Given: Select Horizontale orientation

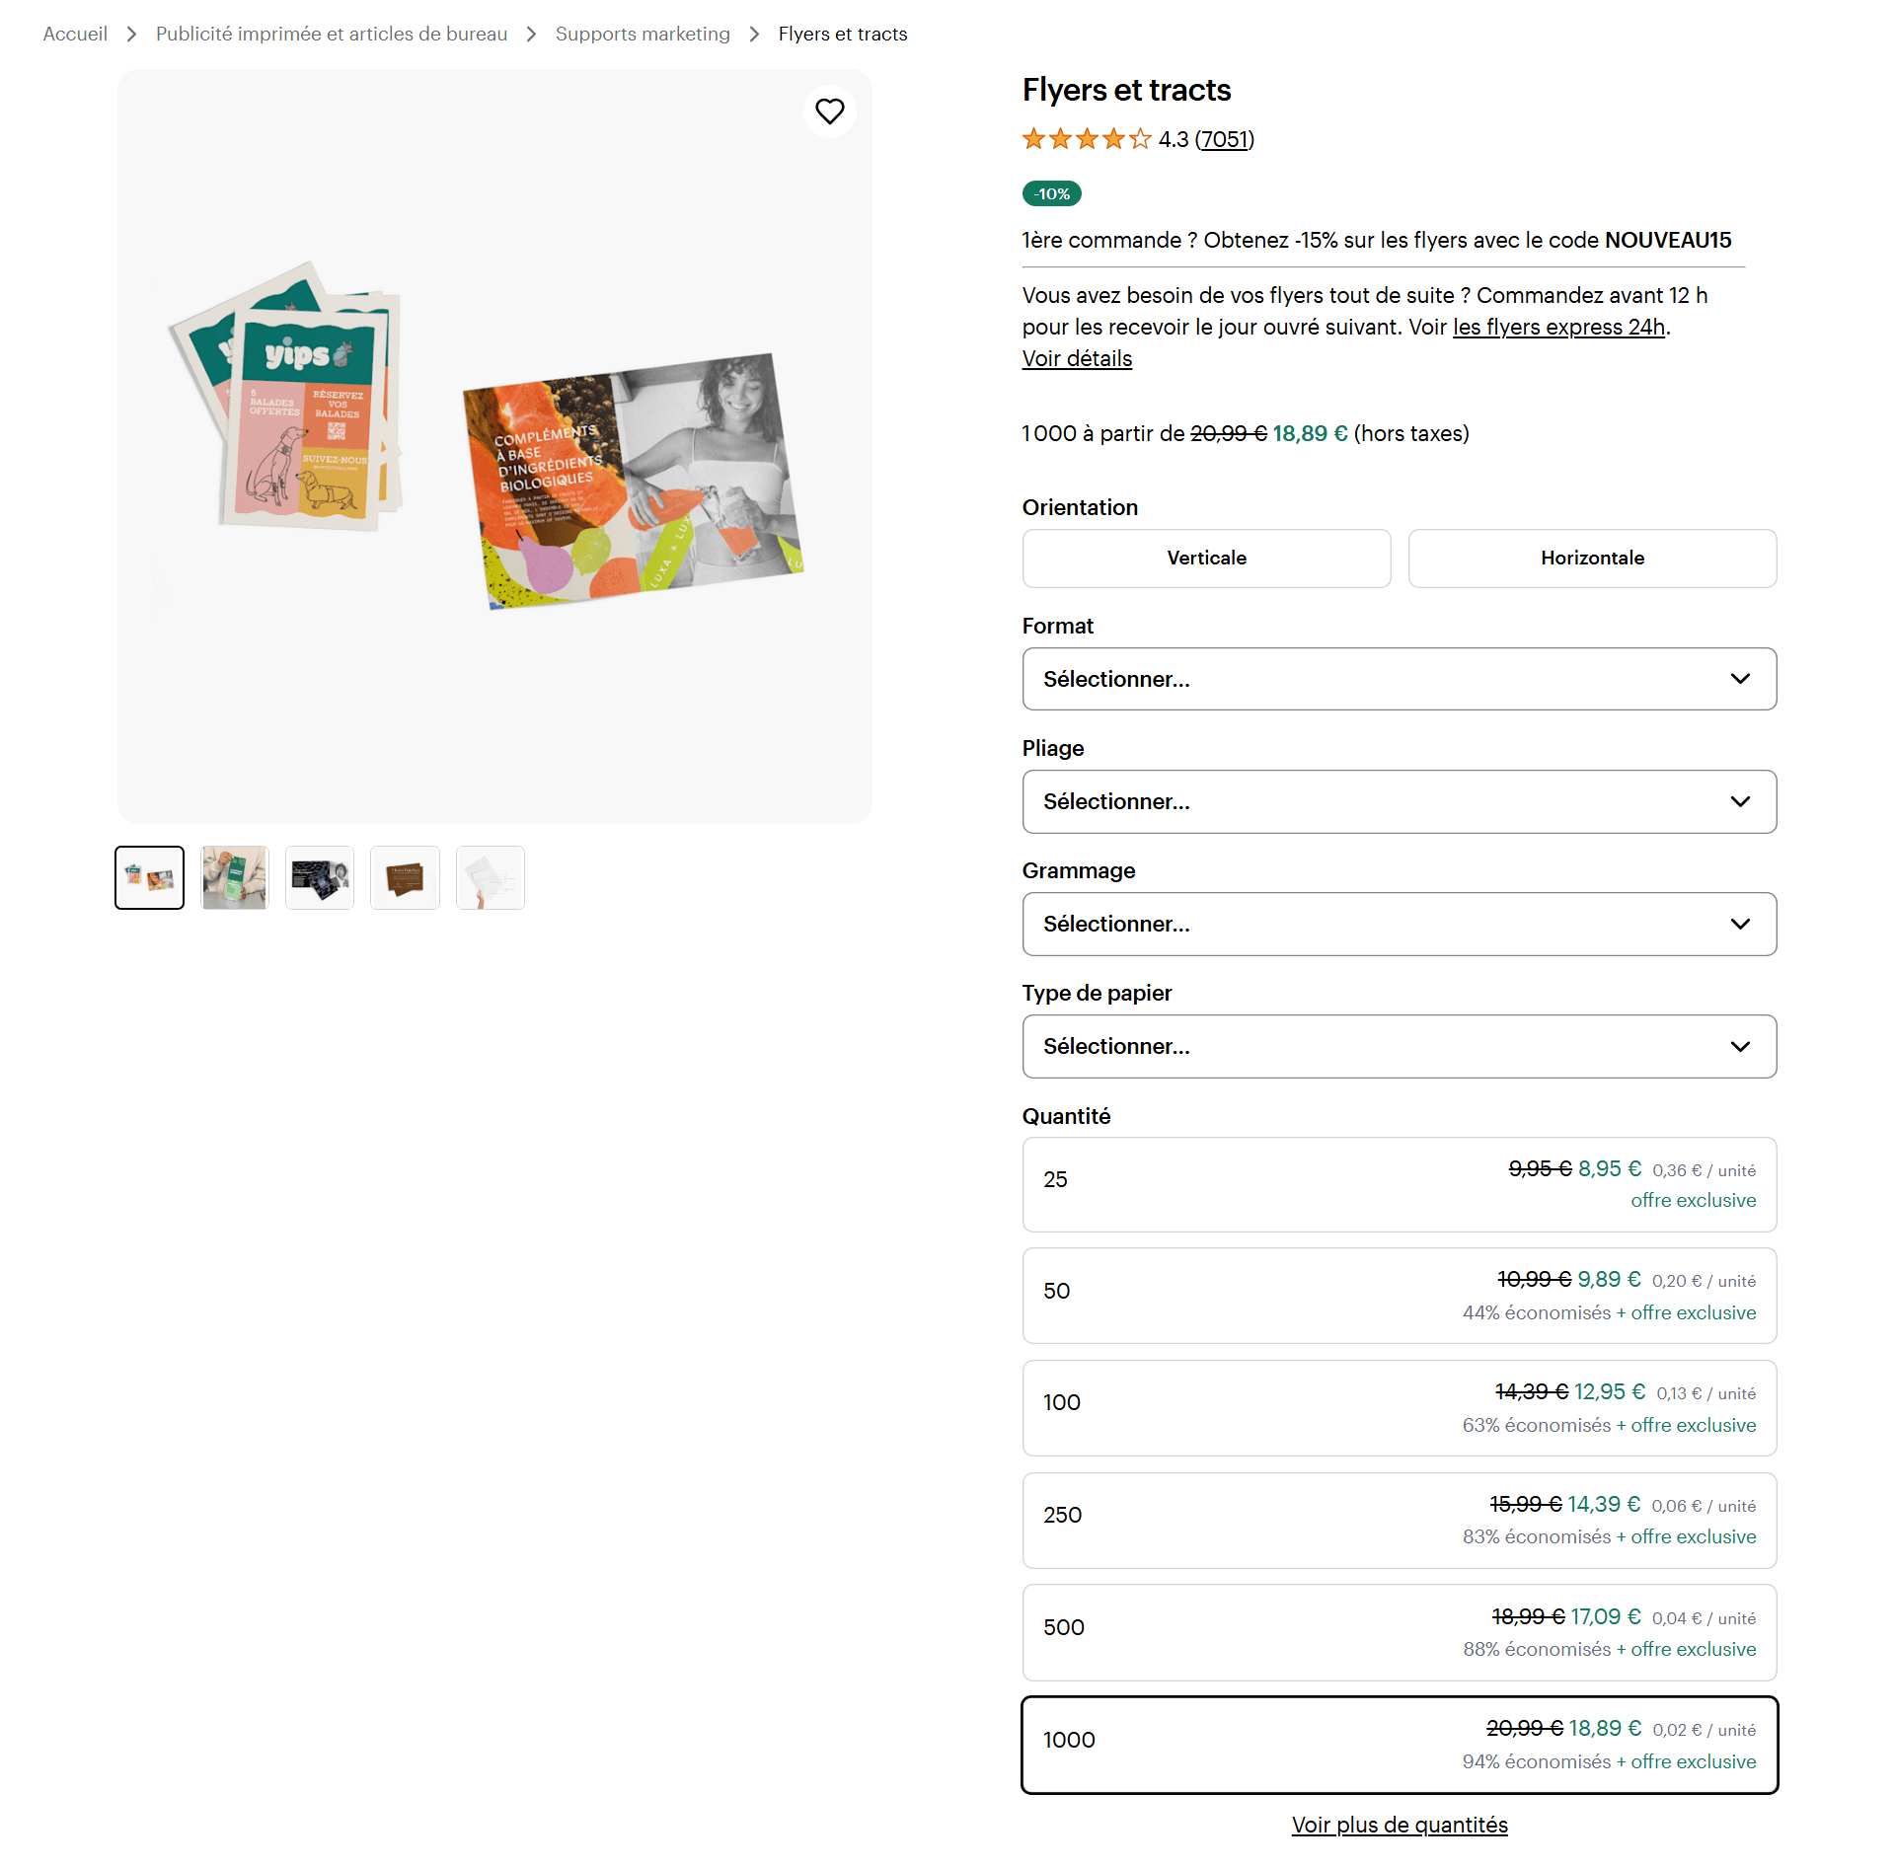Looking at the screenshot, I should pyautogui.click(x=1592, y=558).
